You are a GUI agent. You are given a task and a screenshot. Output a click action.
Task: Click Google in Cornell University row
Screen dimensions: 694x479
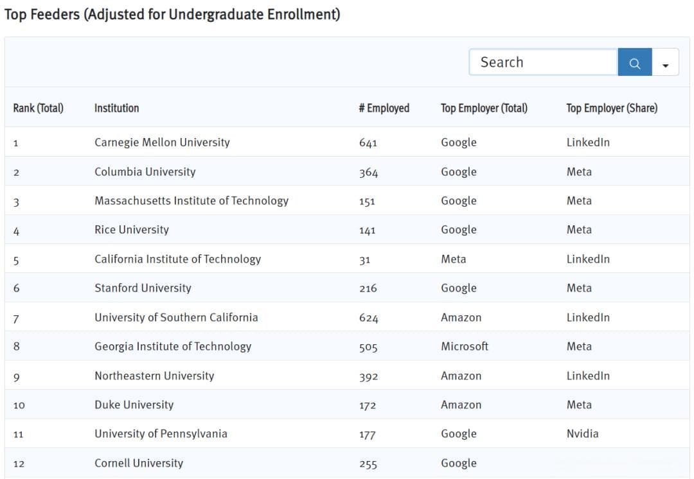coord(459,463)
